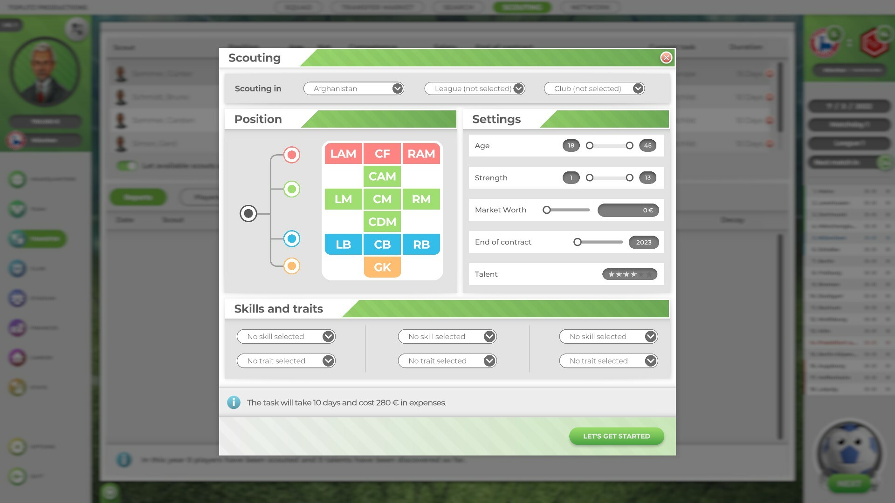
Task: Select the CM position icon
Action: tap(381, 199)
